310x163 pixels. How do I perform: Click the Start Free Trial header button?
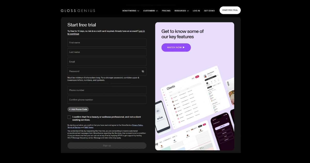point(230,10)
